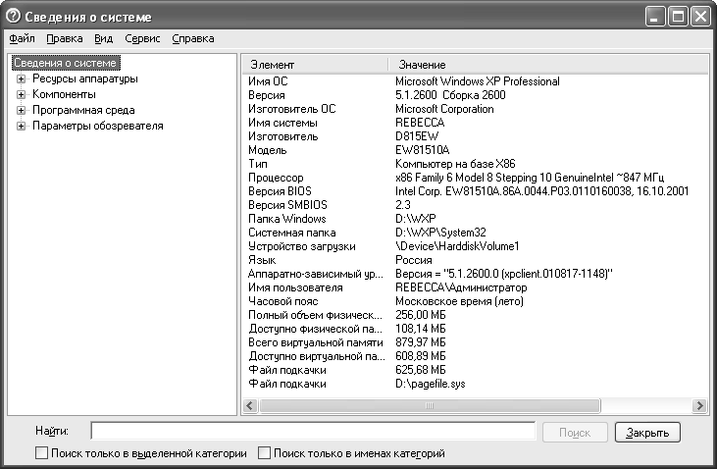Image resolution: width=717 pixels, height=469 pixels.
Task: Click the horizontal scrollbar left arrow
Action: pos(250,405)
